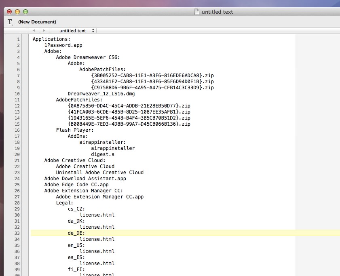Screen dimensions: 340x276
Task: Click the {3B005252-CAB8-11E1-A3F6-816EDE6ADCA8}.zip line
Action: tap(152, 76)
